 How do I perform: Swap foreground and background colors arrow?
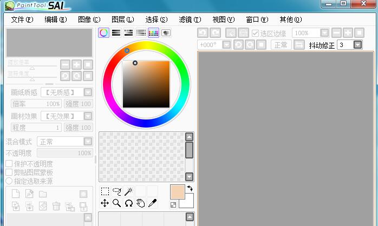click(190, 188)
